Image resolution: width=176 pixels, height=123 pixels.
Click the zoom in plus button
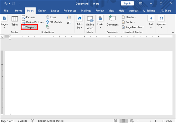[163, 121]
